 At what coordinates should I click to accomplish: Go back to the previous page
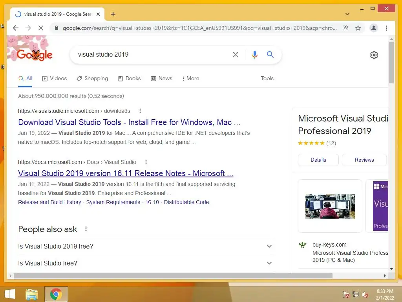tap(16, 28)
